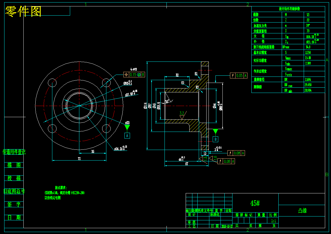
Task: Click the '70' dimension under the front view
Action: tap(79, 159)
